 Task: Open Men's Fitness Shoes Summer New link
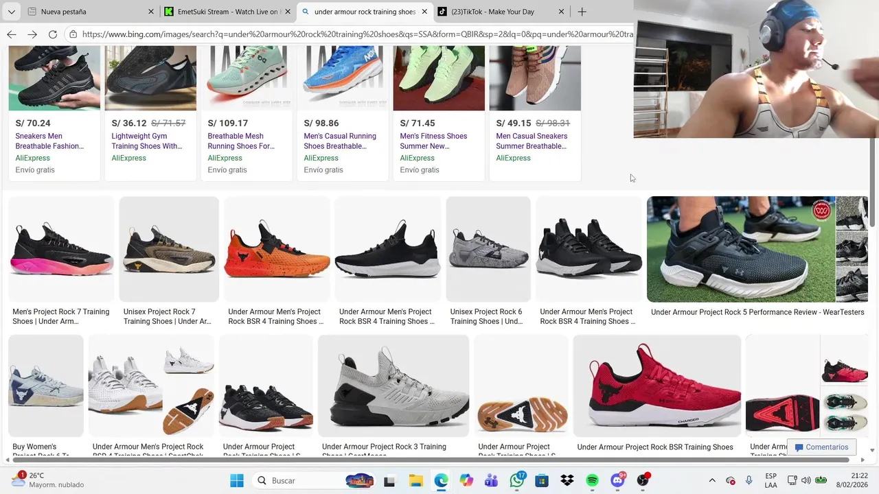click(x=433, y=141)
